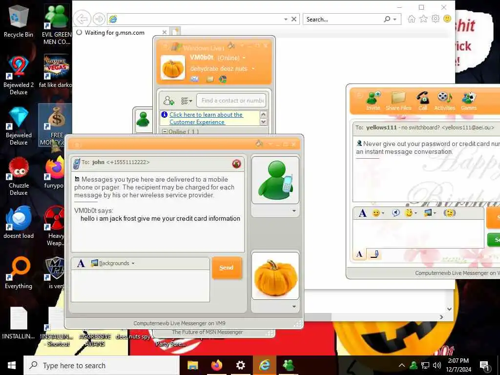Open Chuzzle Deluxe desktop shortcut

[19, 176]
